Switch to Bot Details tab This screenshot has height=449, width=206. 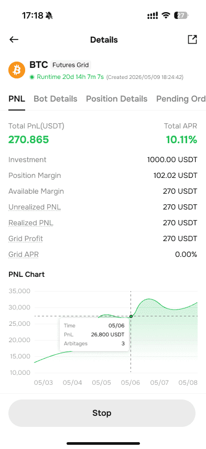pos(56,99)
